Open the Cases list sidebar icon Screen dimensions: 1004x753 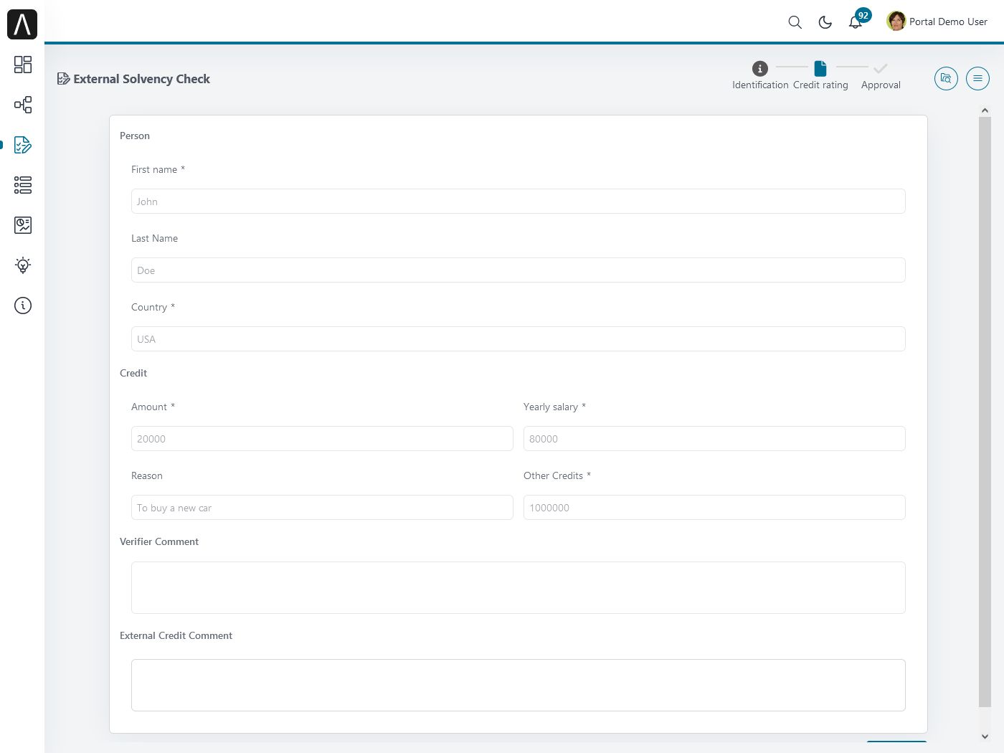point(23,185)
